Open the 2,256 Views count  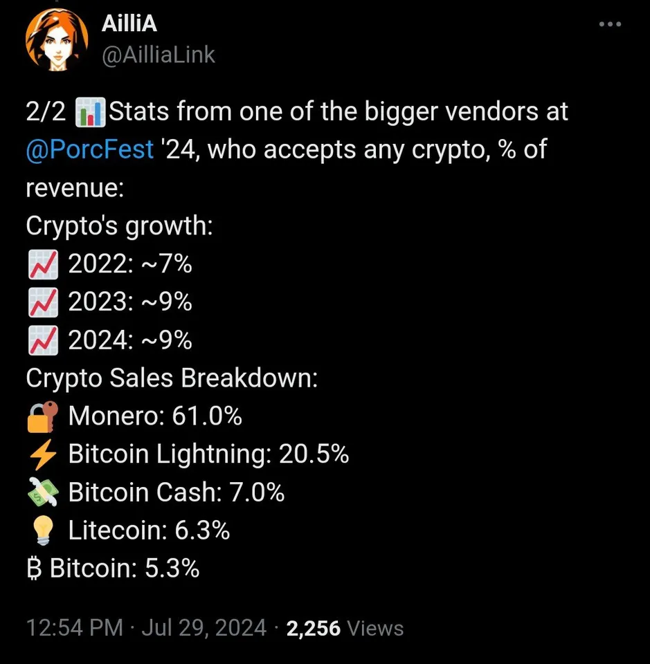344,628
